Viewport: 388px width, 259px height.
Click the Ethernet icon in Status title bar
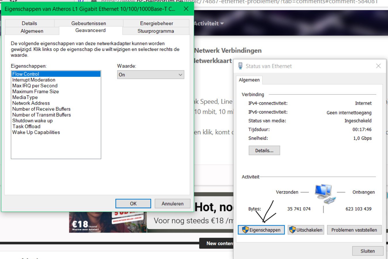click(240, 66)
